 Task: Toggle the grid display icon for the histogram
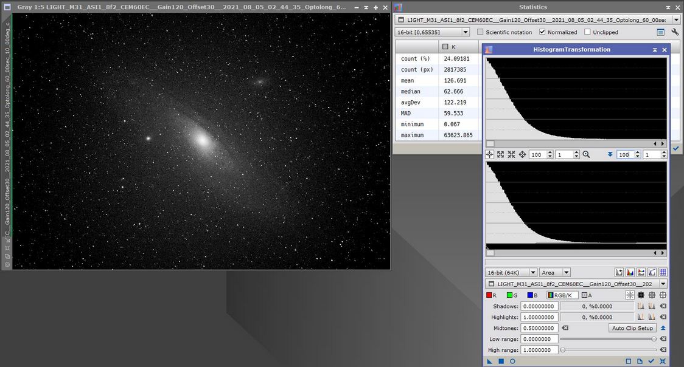[x=663, y=273]
